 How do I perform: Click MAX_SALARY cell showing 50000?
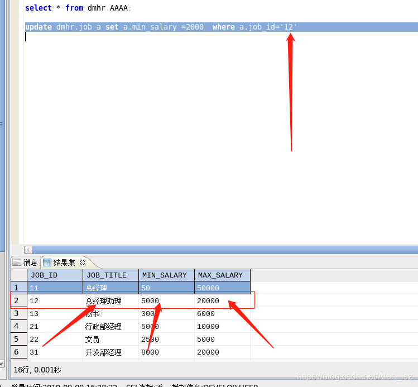click(x=222, y=288)
